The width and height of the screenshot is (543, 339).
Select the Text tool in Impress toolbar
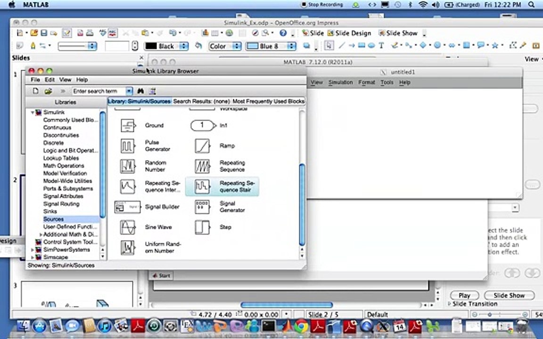coord(381,46)
